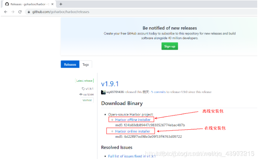Screen dimensions: 258x161
Task: Click the address bar URL
Action: coord(61,12)
